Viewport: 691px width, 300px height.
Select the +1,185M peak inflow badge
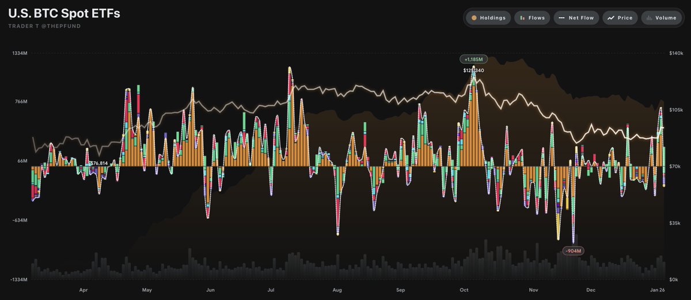point(473,59)
